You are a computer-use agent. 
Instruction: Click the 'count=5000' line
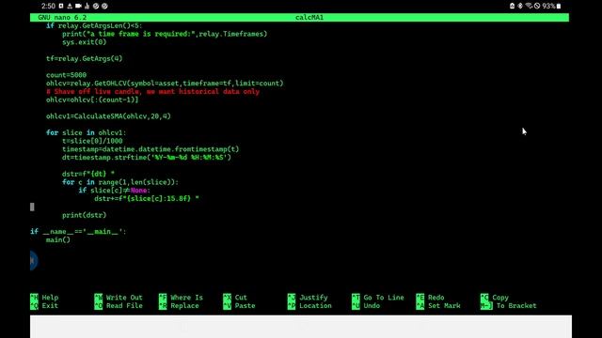66,75
